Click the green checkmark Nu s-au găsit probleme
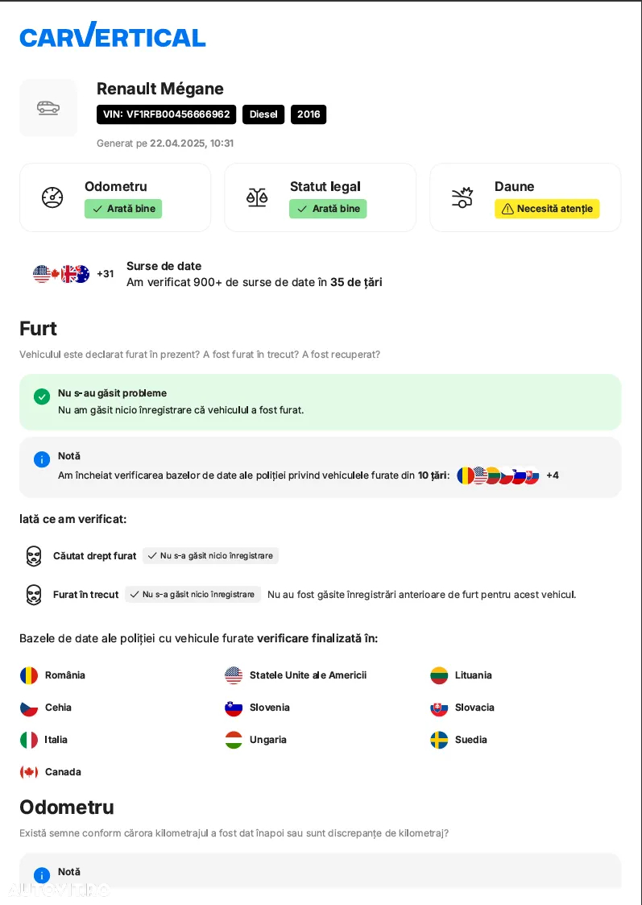This screenshot has height=905, width=642. pyautogui.click(x=42, y=396)
